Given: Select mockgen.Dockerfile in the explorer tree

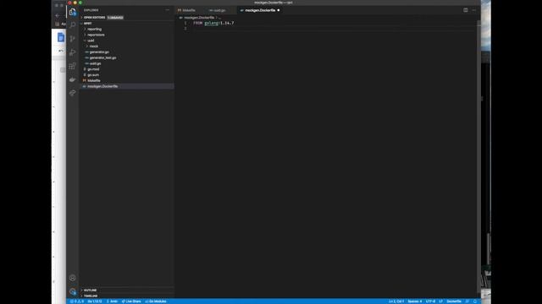Looking at the screenshot, I should pos(102,86).
